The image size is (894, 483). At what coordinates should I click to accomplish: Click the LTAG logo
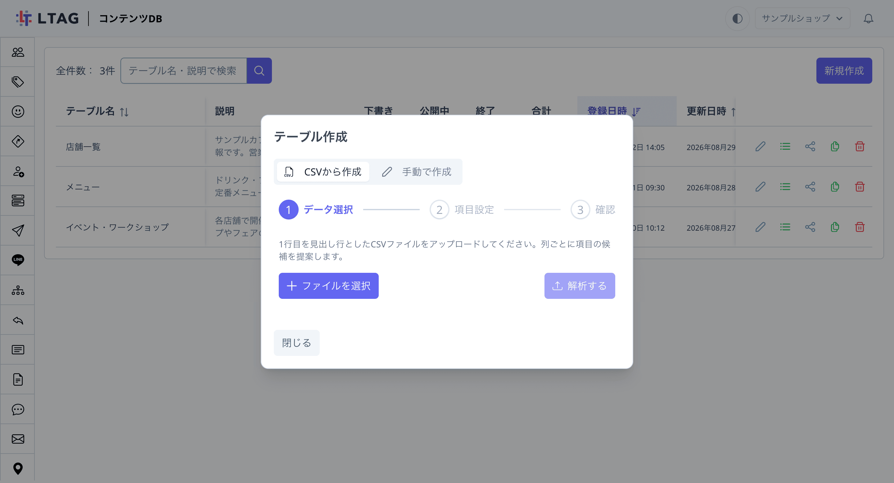pyautogui.click(x=47, y=18)
